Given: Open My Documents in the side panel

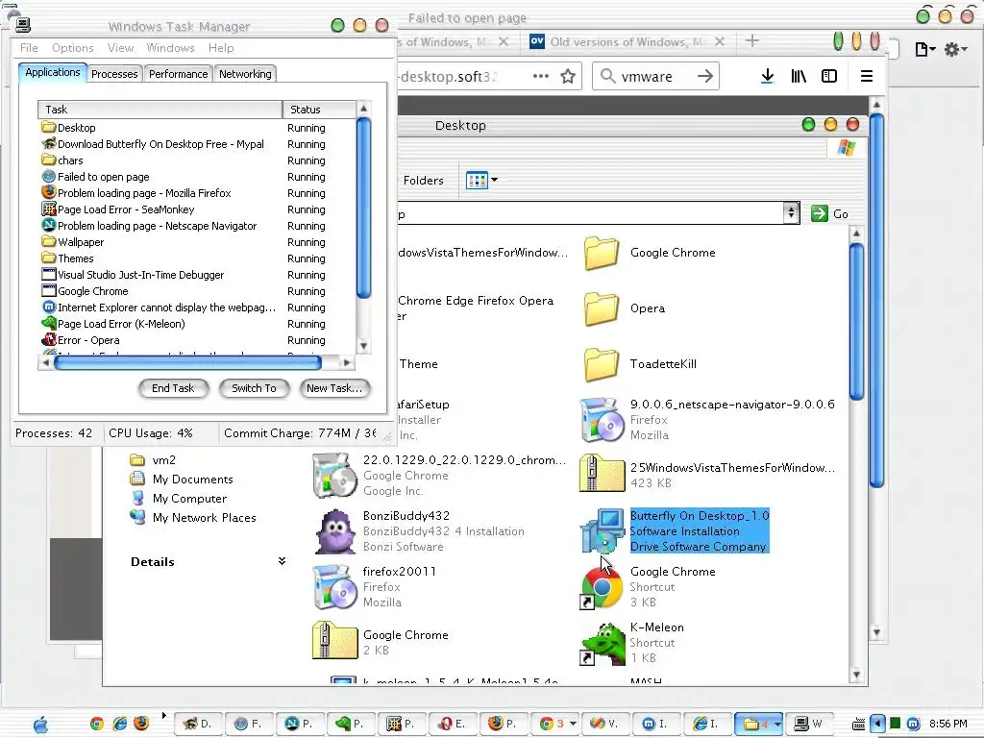Looking at the screenshot, I should [192, 480].
